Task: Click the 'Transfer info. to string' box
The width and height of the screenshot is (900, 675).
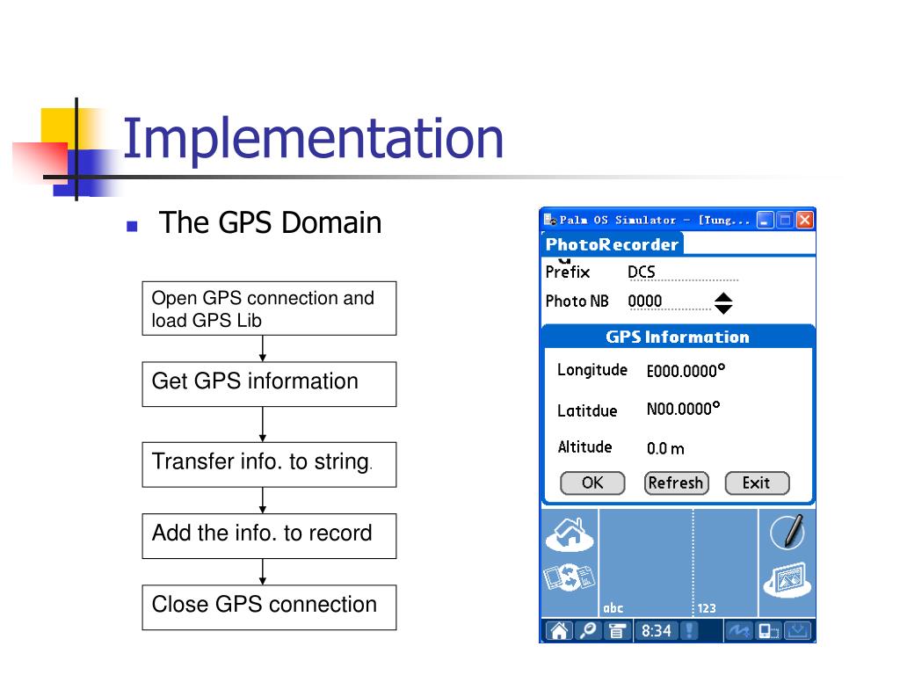Action: (269, 464)
